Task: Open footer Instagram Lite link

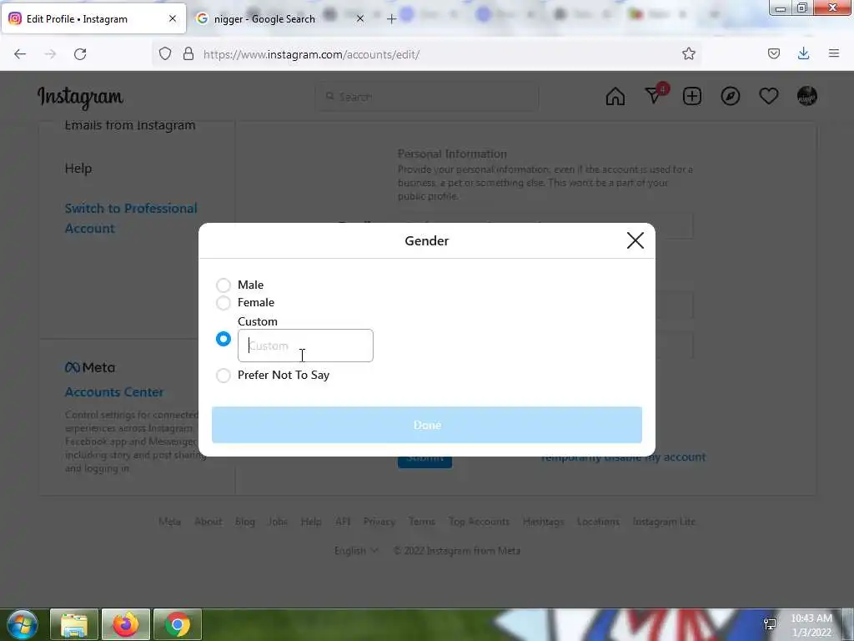Action: click(664, 522)
